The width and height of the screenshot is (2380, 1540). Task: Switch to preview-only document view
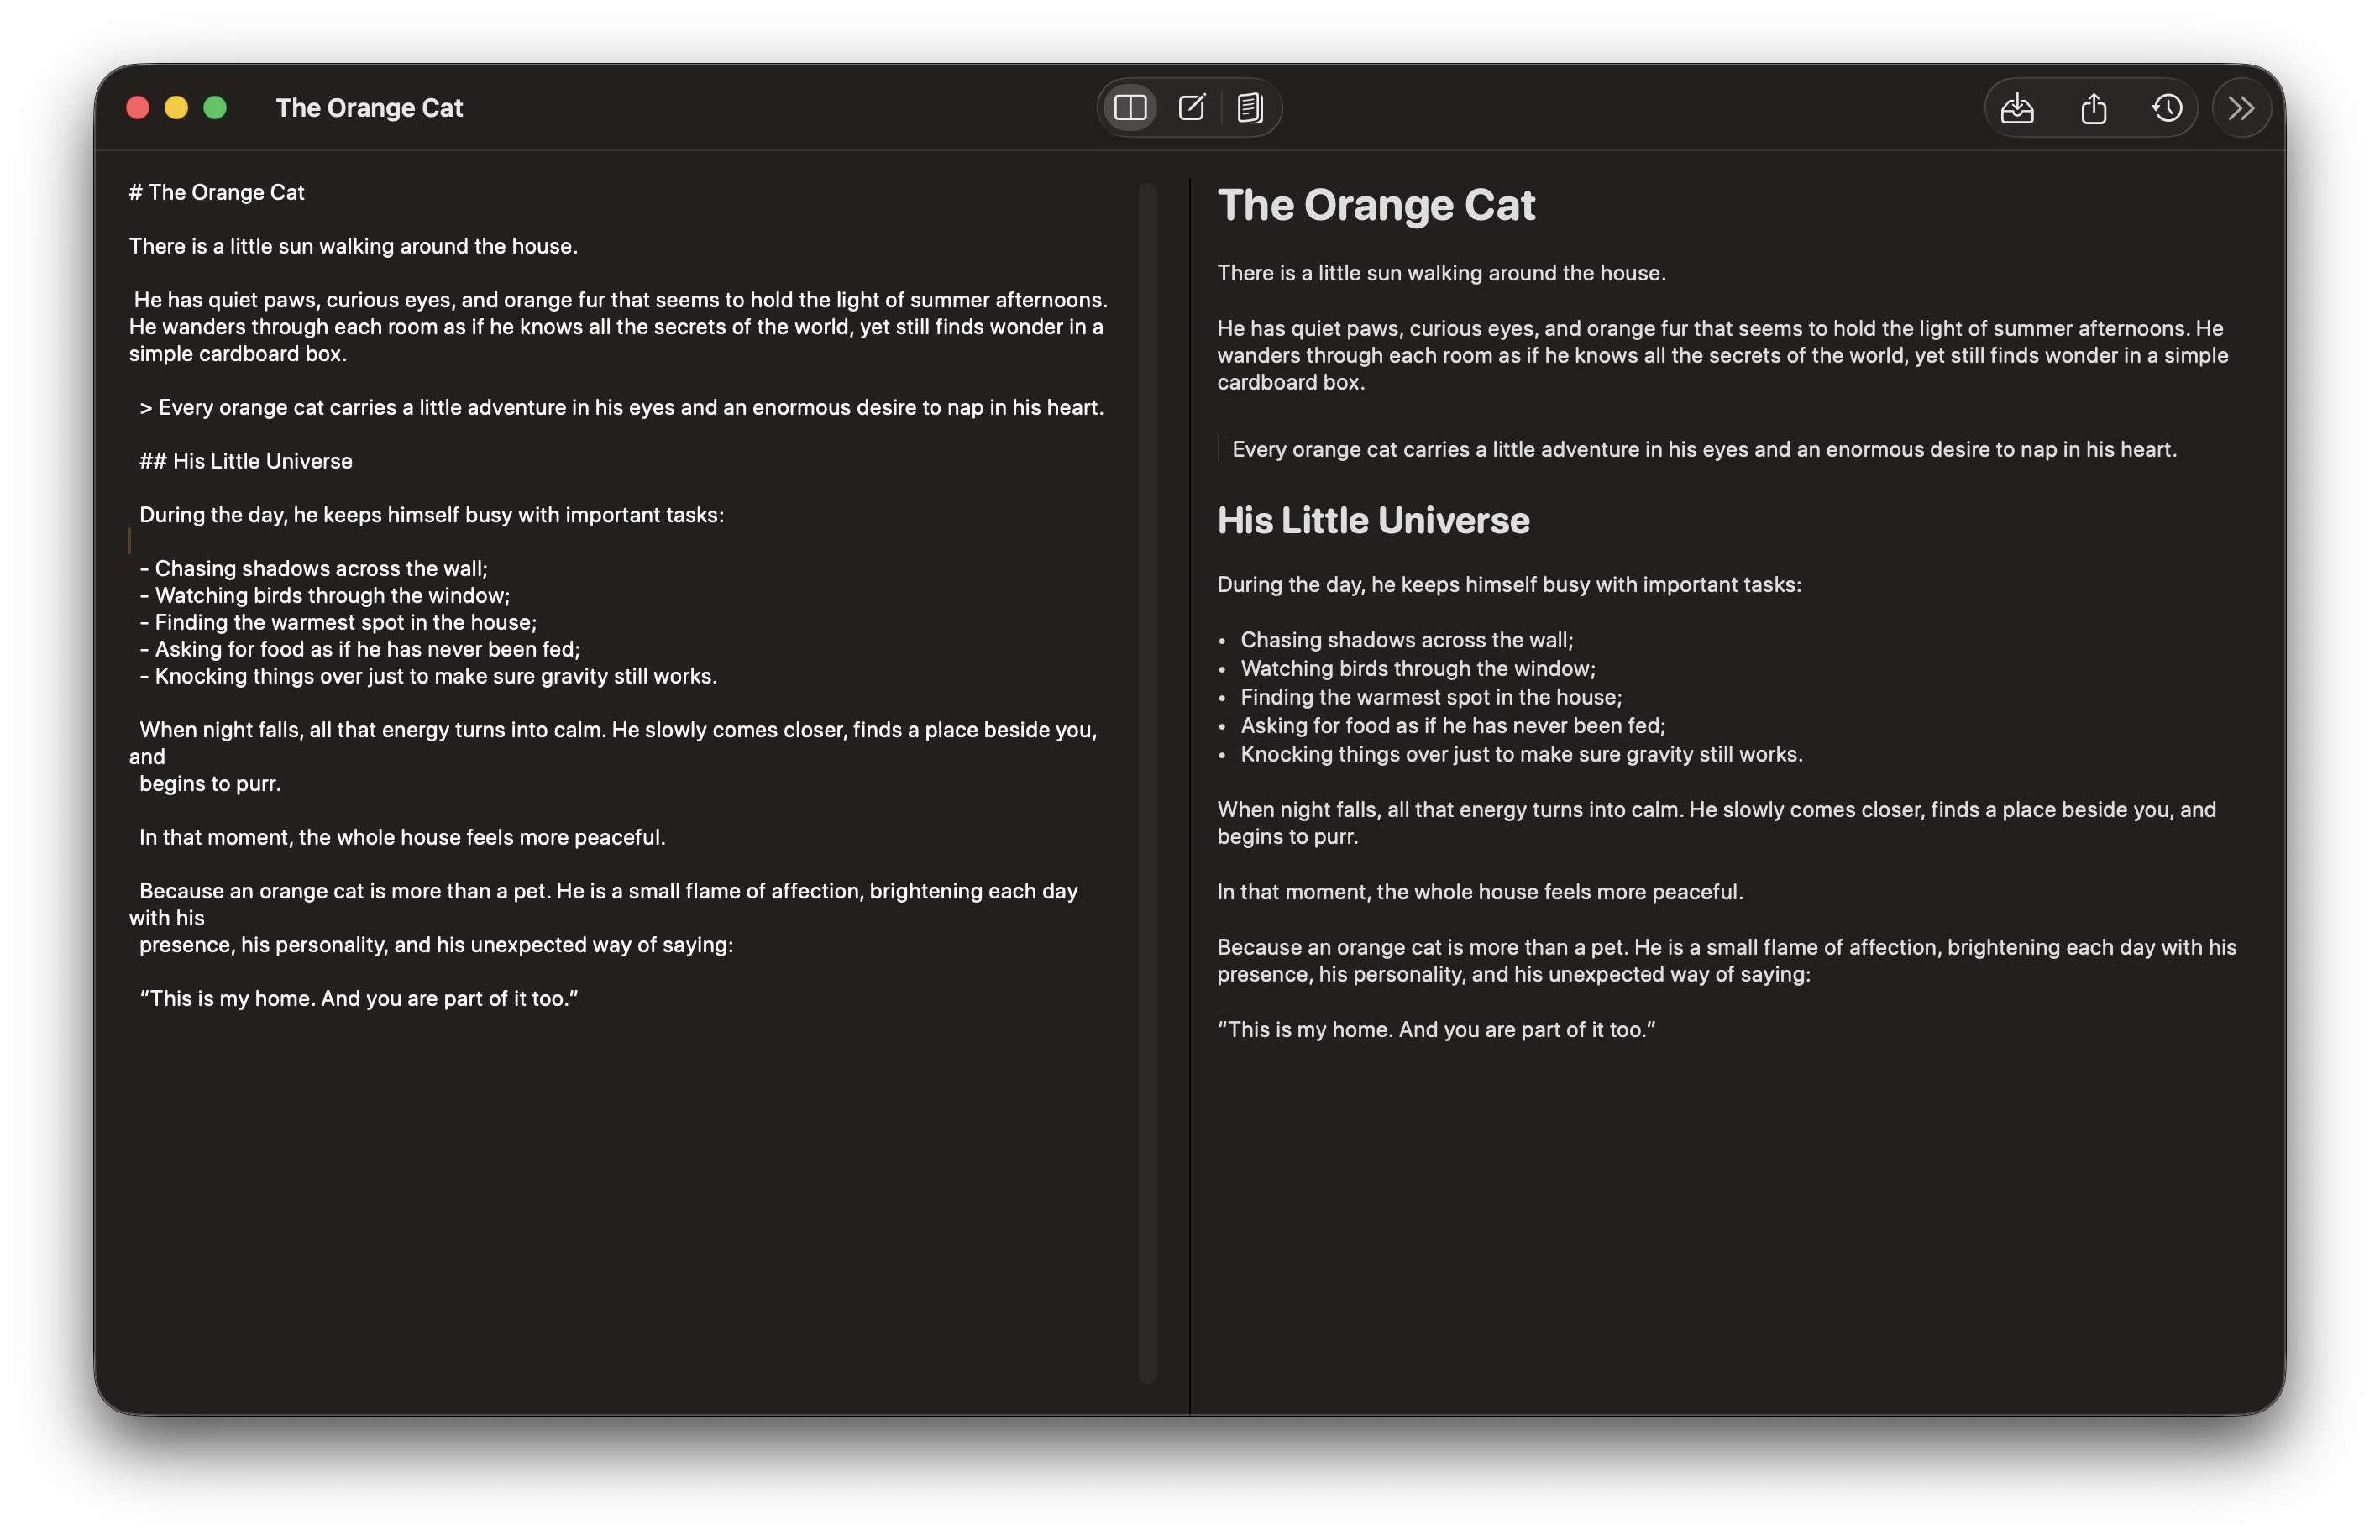(x=1250, y=107)
